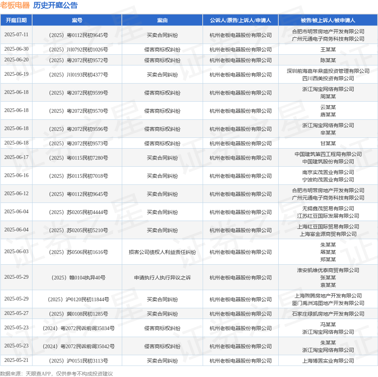This screenshot has width=378, height=377.
Task: Click defendant 中国建筑第四工程局有限公司
Action: coord(328,154)
